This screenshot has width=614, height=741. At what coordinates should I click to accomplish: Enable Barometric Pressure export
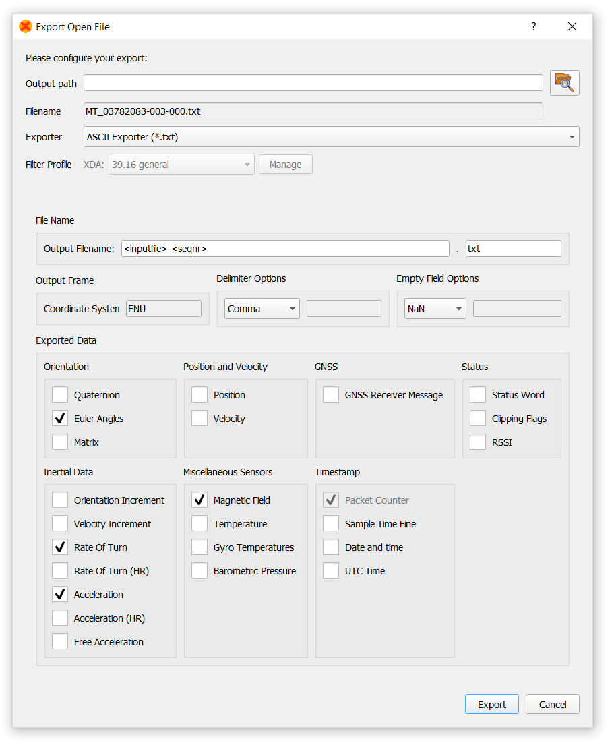[199, 570]
